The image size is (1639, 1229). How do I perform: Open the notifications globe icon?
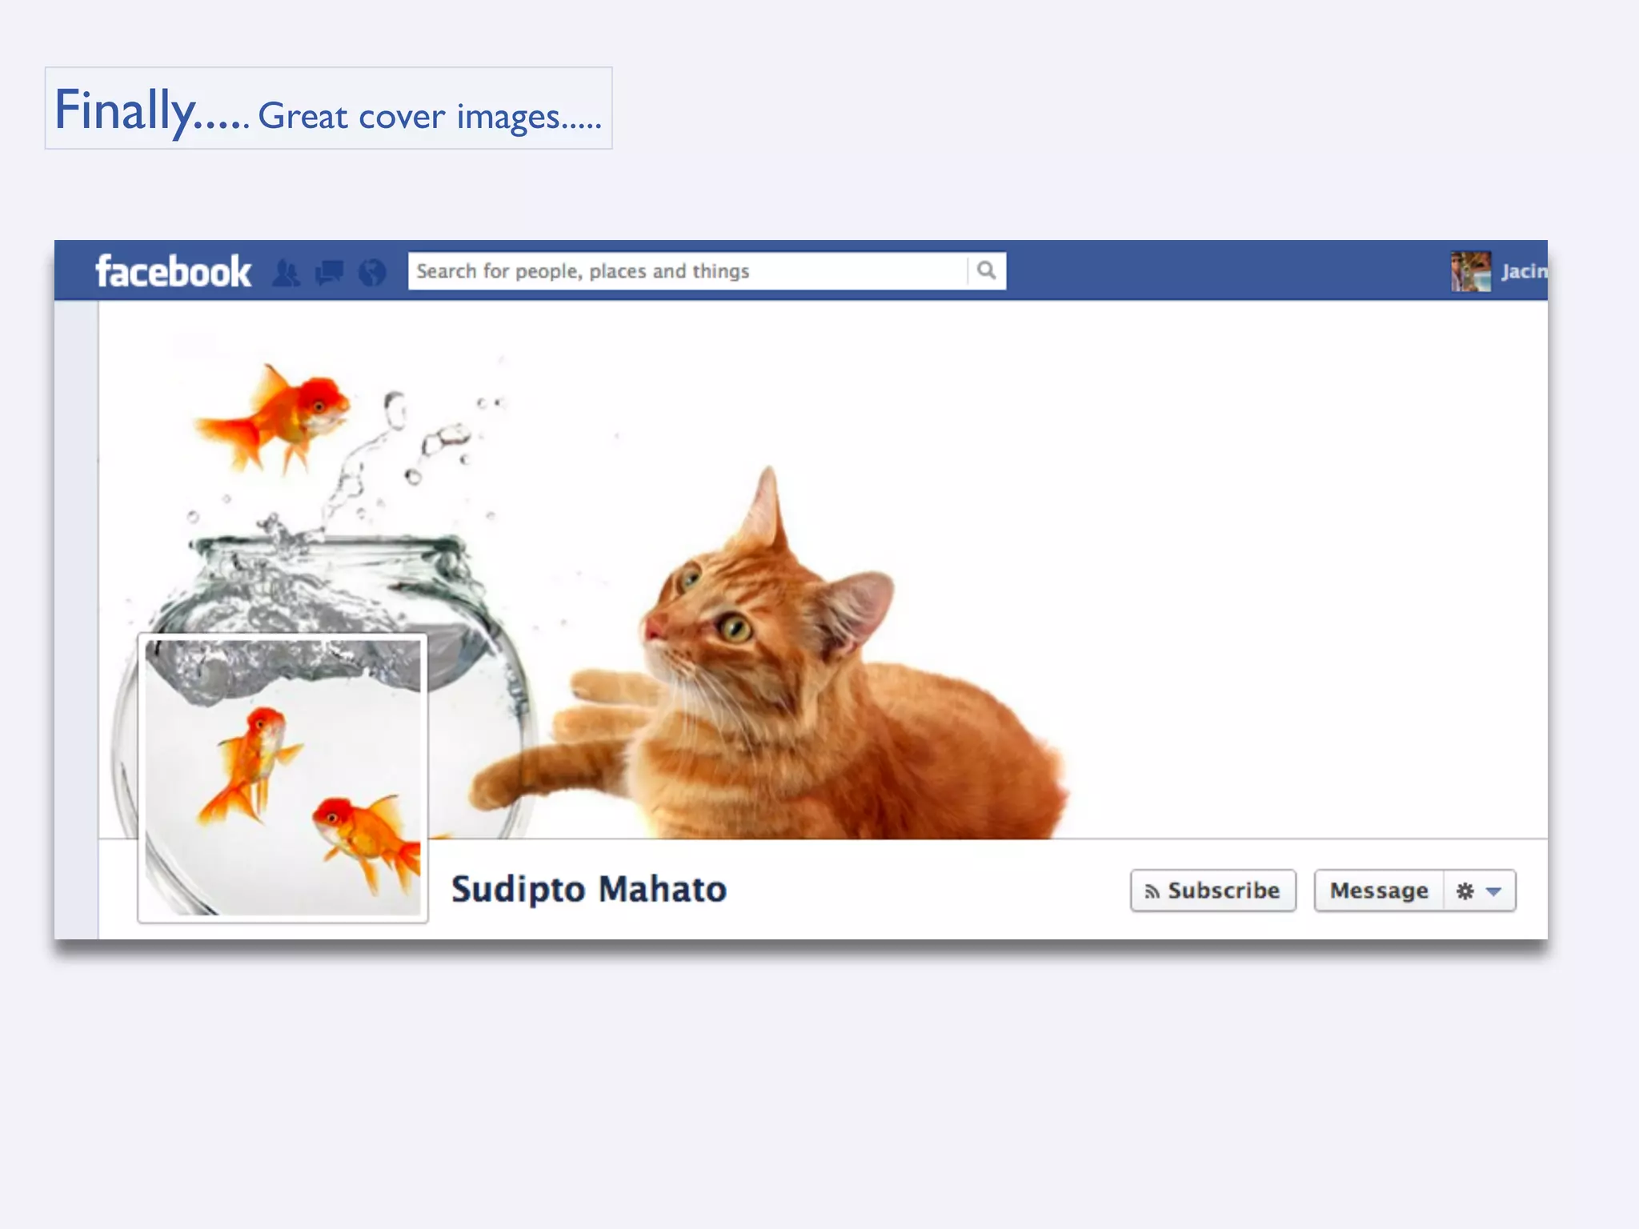pyautogui.click(x=372, y=273)
